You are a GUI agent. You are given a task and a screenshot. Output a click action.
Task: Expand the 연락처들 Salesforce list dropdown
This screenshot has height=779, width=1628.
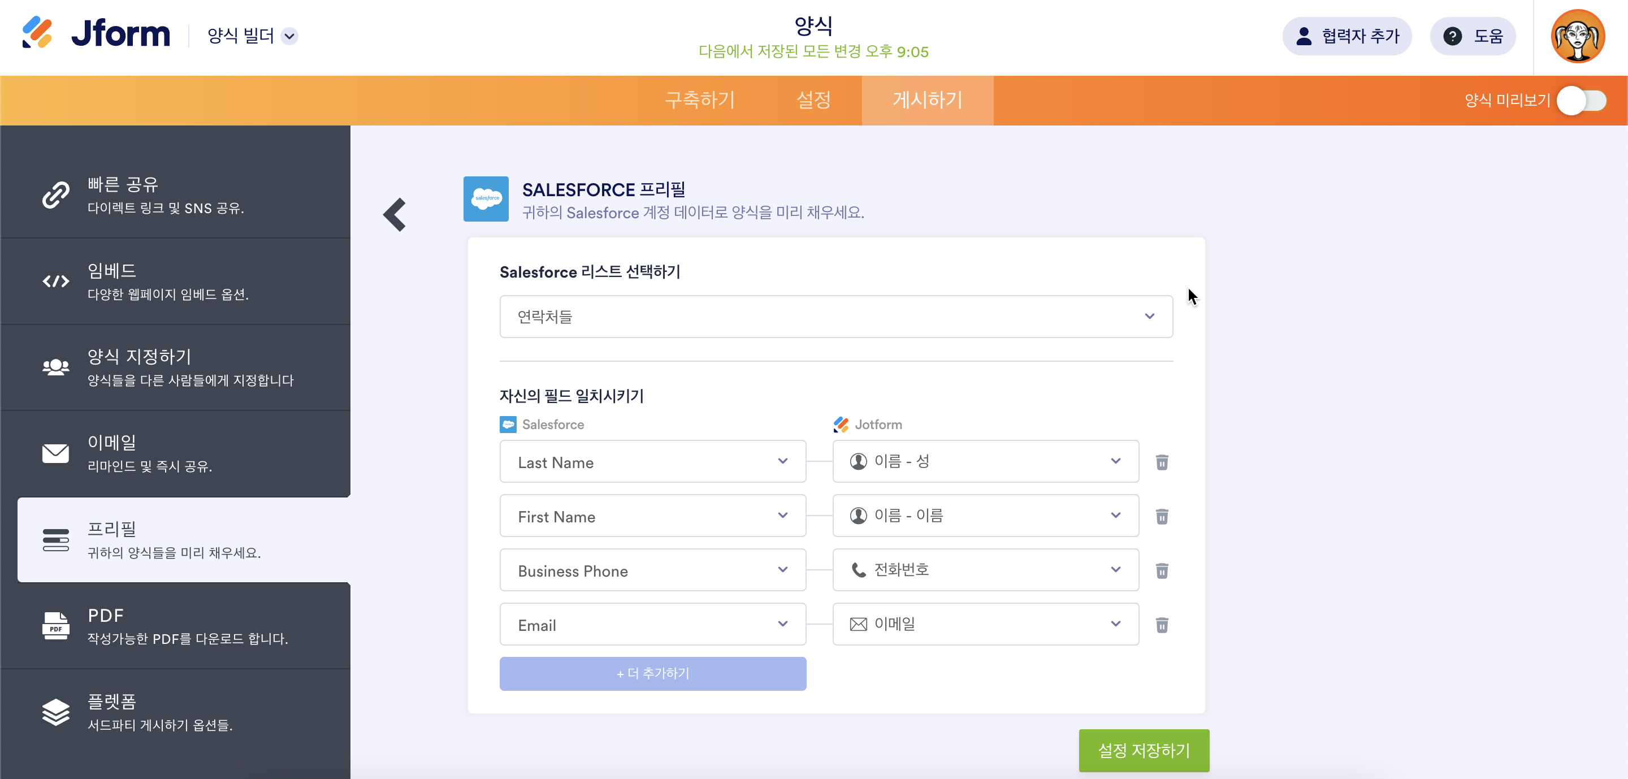835,317
